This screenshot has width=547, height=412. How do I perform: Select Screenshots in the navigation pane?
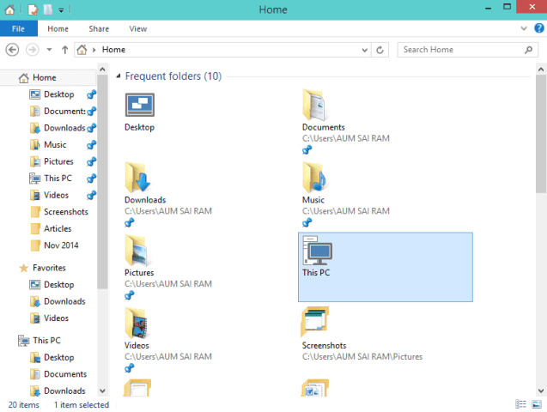pos(66,211)
